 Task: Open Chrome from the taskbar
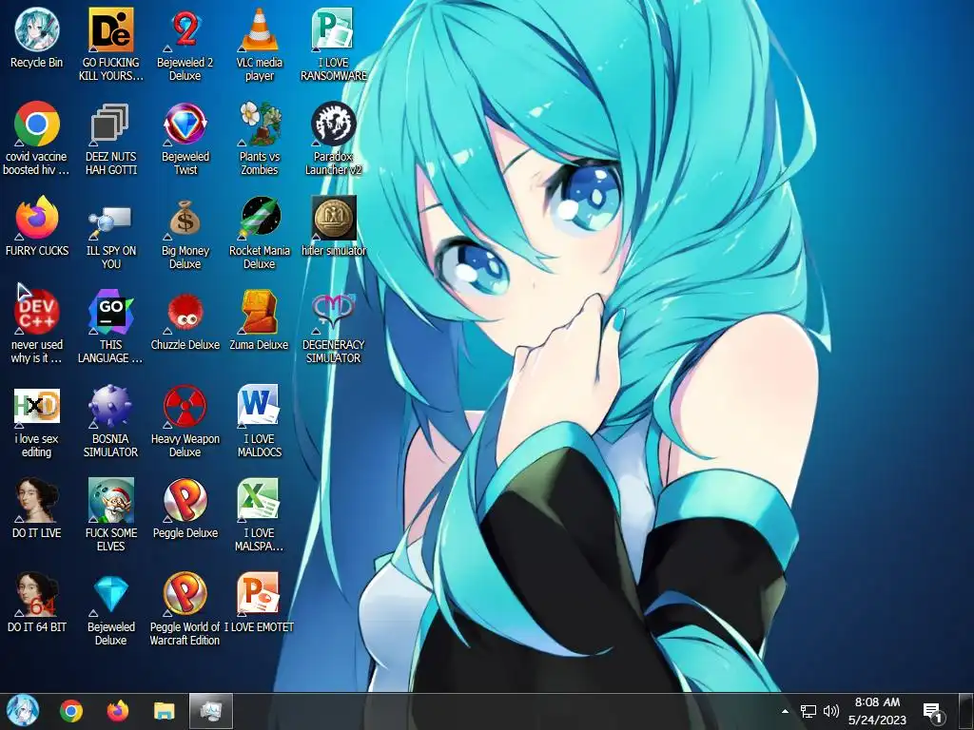(71, 711)
